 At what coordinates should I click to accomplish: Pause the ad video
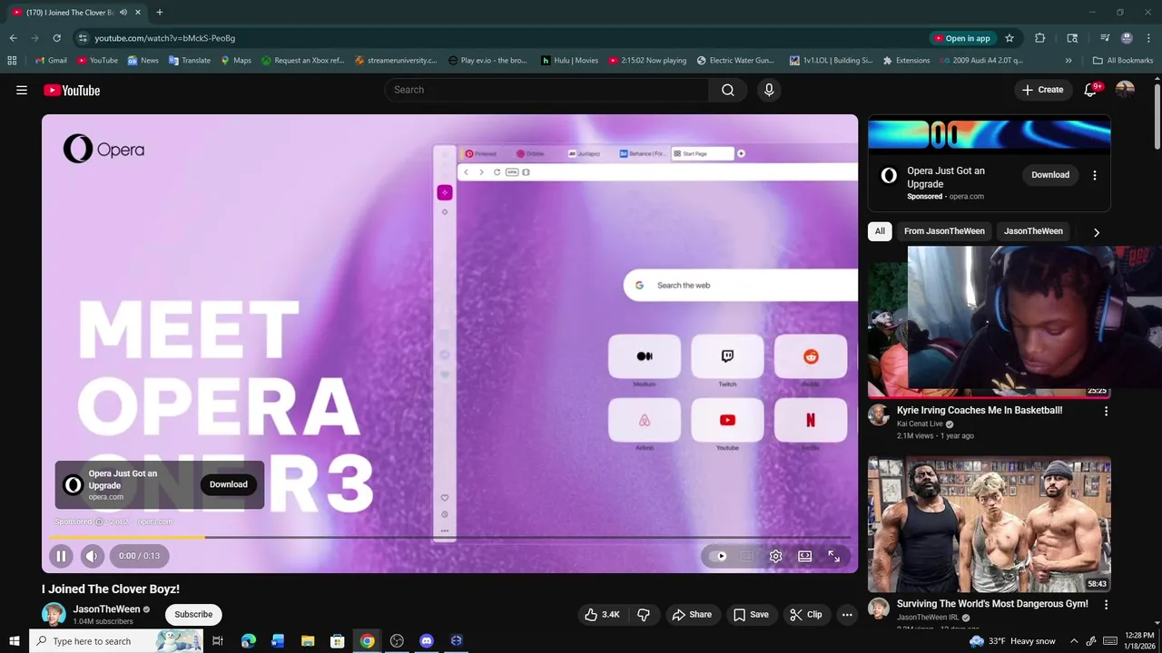(61, 556)
